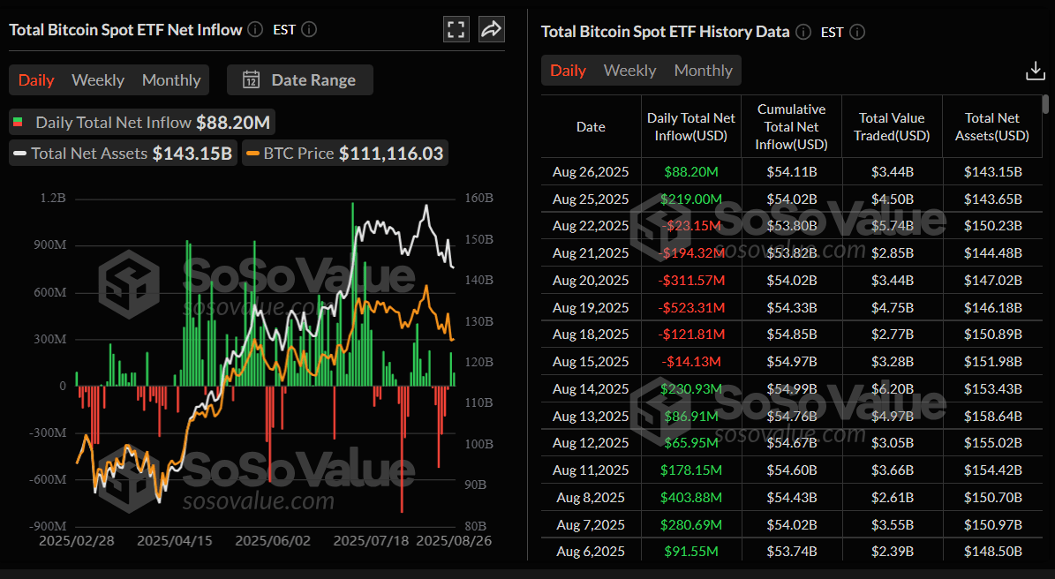Click the Daily Total Net Inflow column header
Screen dimensions: 1055x579
coord(690,126)
